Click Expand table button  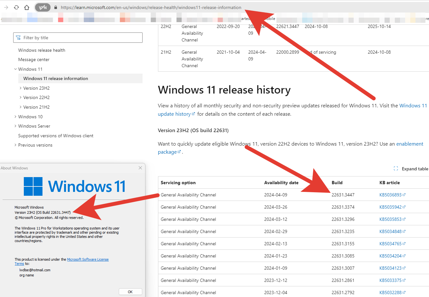click(x=411, y=169)
